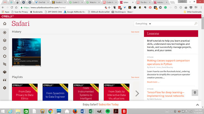Click the back-to-top arrow button
Image resolution: width=204 pixels, height=114 pixels.
coord(195,93)
